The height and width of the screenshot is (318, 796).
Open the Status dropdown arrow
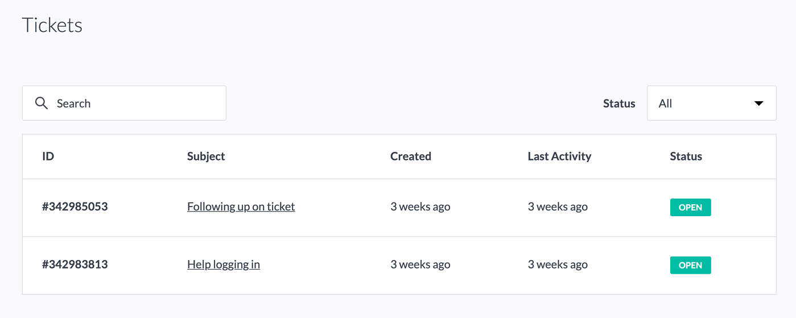pyautogui.click(x=758, y=104)
